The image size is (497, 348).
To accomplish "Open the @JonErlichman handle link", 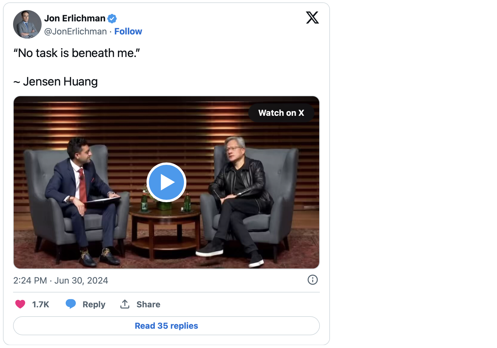I will click(x=76, y=31).
